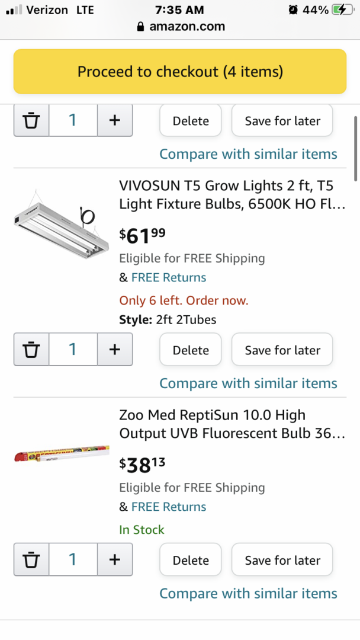Tap the alarm clock status icon
360x640 pixels.
click(x=292, y=10)
